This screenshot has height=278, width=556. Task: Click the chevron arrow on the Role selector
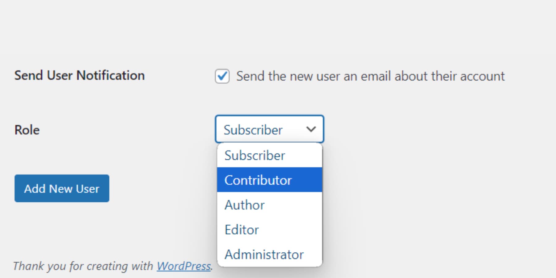coord(311,129)
